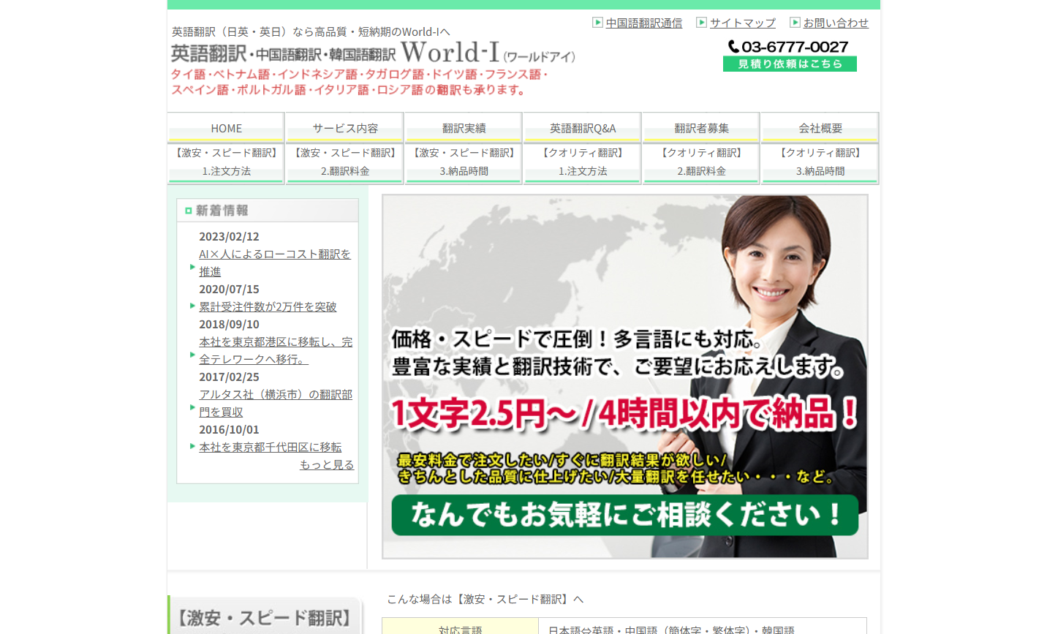Click the arrow bullet beside 本社を東京都千代田区に移転
Screen dimensions: 1047x634
pos(192,447)
